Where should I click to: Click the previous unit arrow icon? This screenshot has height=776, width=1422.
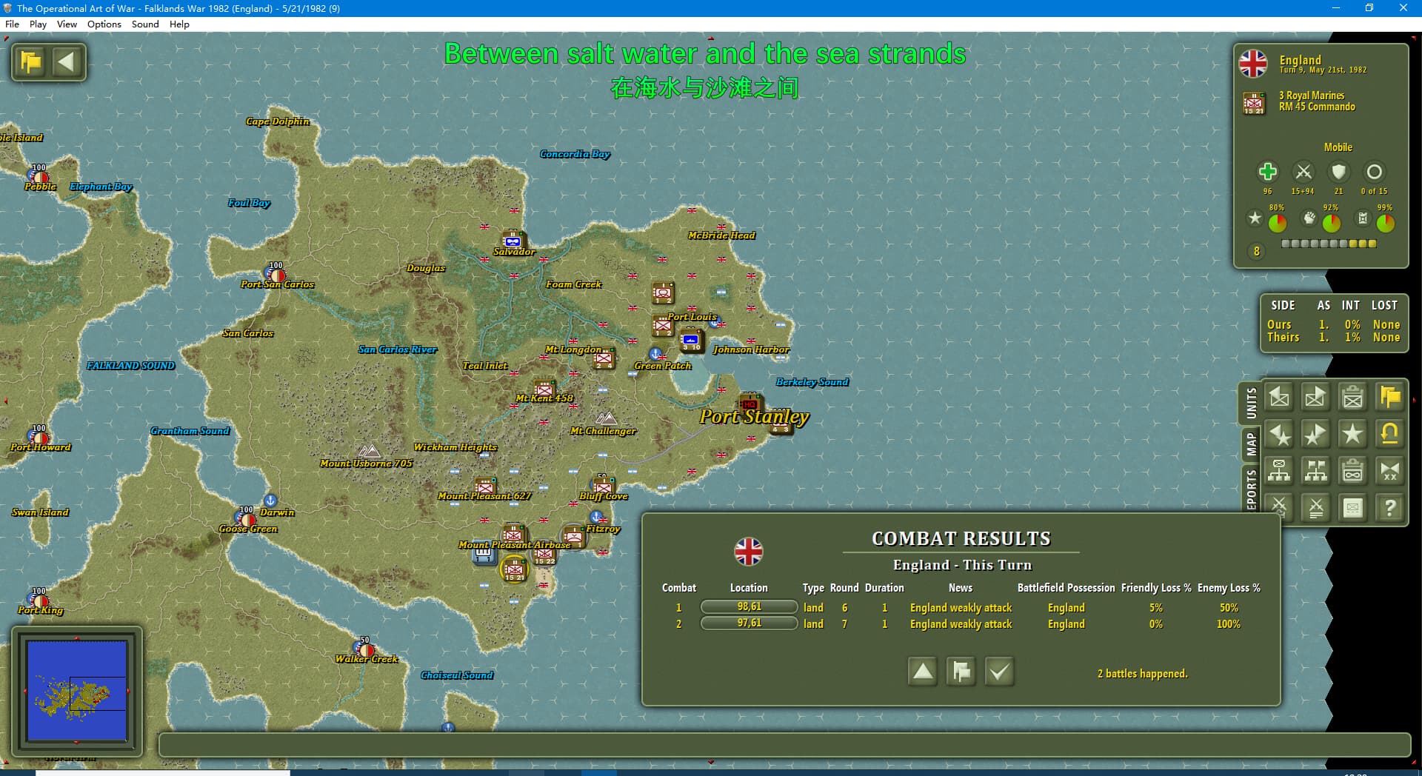(x=1279, y=397)
